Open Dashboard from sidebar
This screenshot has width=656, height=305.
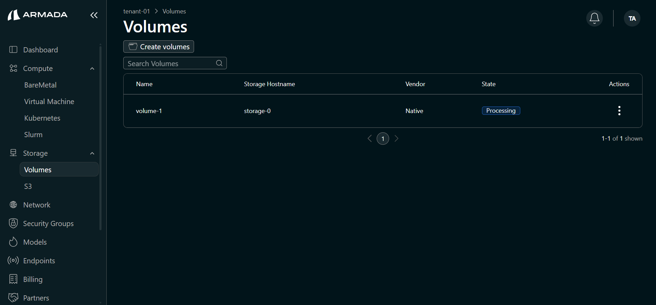(40, 50)
